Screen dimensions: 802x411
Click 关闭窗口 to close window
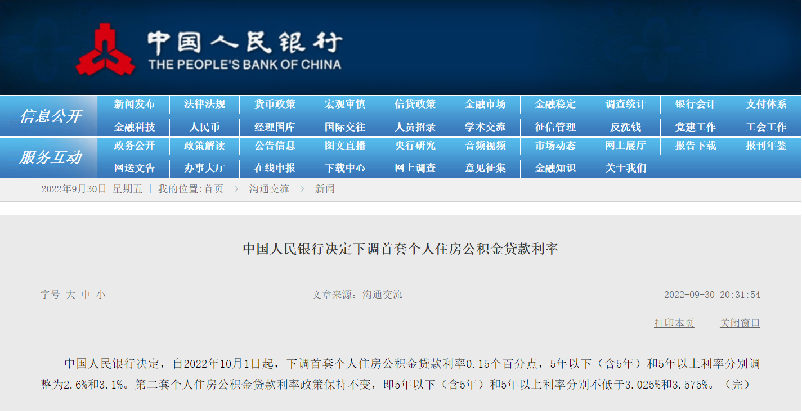740,323
